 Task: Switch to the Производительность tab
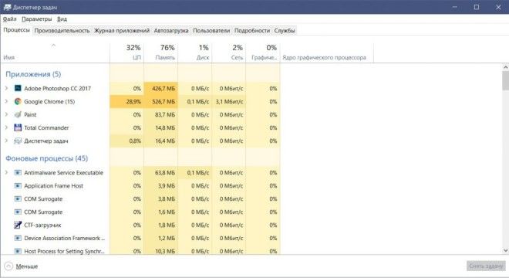point(62,31)
